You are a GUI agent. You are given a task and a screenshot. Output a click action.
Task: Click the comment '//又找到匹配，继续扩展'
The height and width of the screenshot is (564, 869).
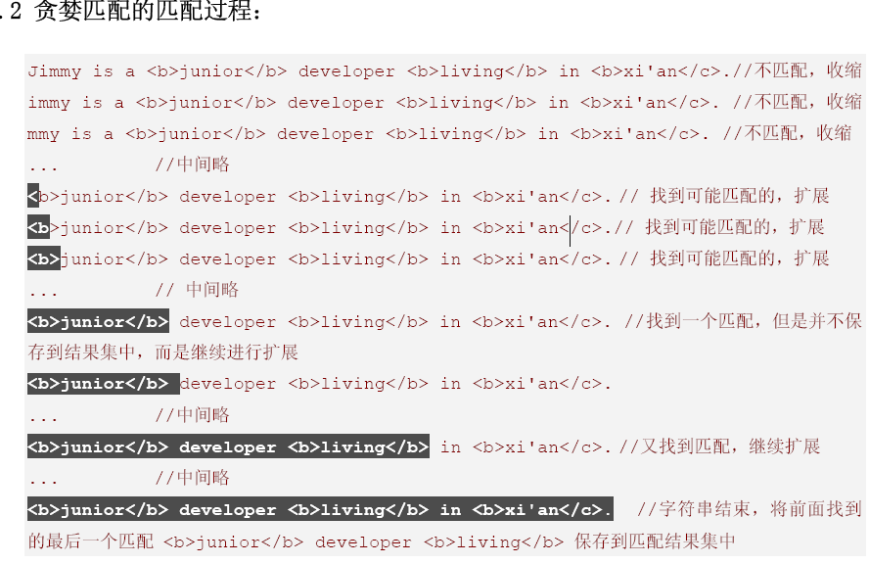coord(719,446)
